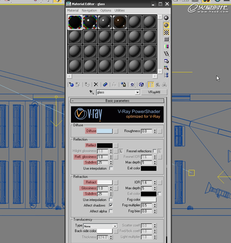
Task: Open the material editor Options icon
Action: click(x=166, y=61)
